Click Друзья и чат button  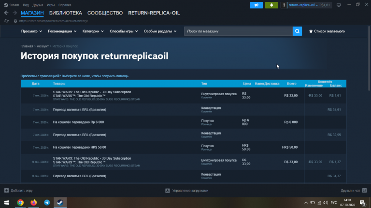354,190
